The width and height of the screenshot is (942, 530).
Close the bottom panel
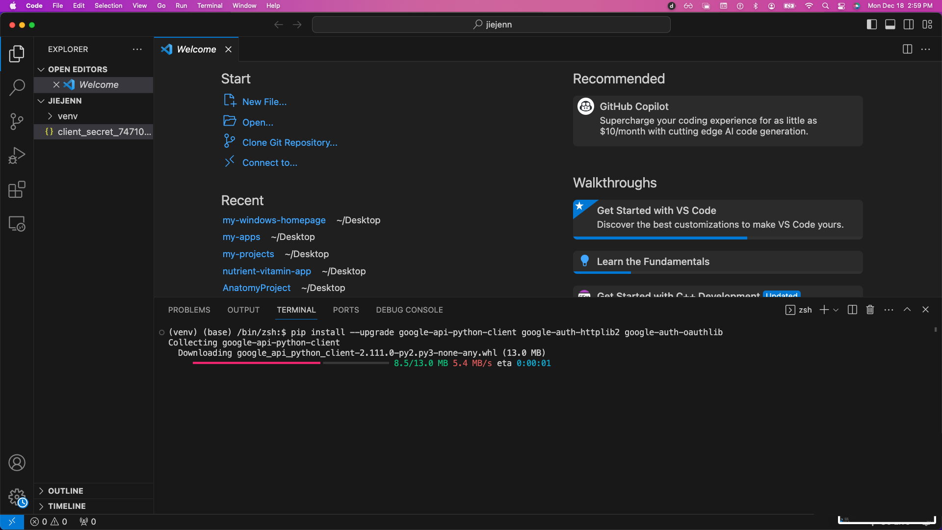(925, 310)
